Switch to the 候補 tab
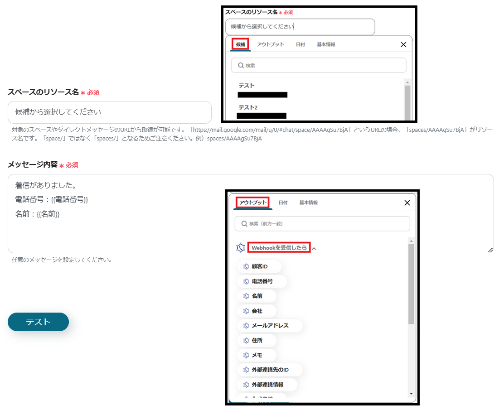 tap(241, 44)
